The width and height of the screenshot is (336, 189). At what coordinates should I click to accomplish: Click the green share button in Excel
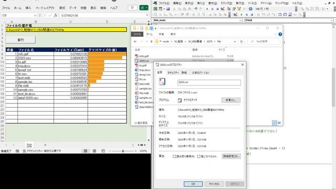[143, 8]
